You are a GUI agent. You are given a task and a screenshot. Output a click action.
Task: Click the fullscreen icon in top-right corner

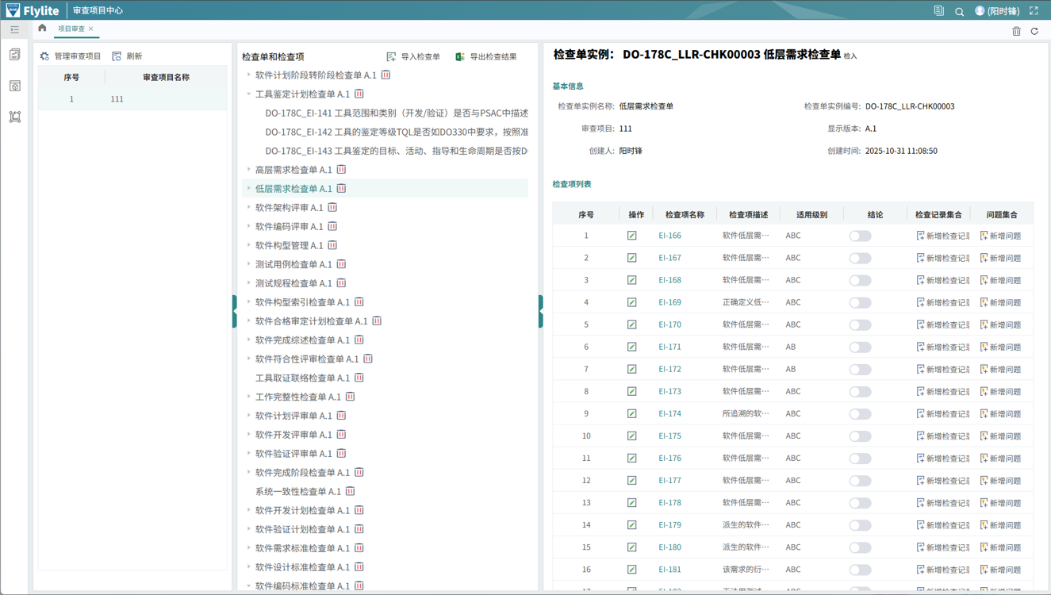[x=1034, y=11]
